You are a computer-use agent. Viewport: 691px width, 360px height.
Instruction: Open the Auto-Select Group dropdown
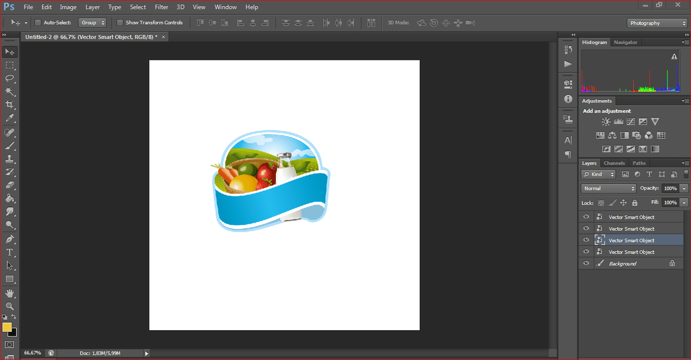click(x=93, y=23)
